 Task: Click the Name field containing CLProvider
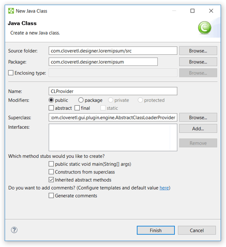pyautogui.click(x=113, y=91)
